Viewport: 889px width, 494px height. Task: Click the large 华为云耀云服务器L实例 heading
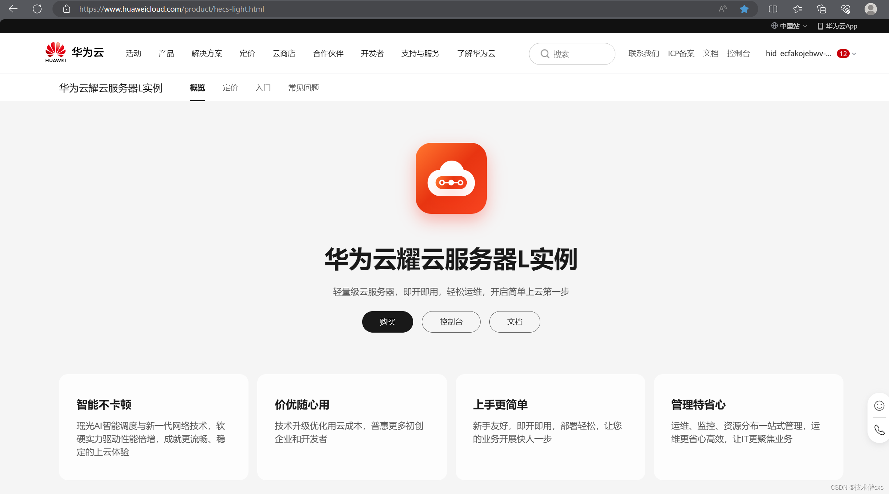[451, 259]
